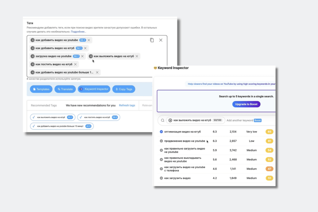Click the Refresh tags link
This screenshot has width=318, height=212.
pyautogui.click(x=127, y=105)
